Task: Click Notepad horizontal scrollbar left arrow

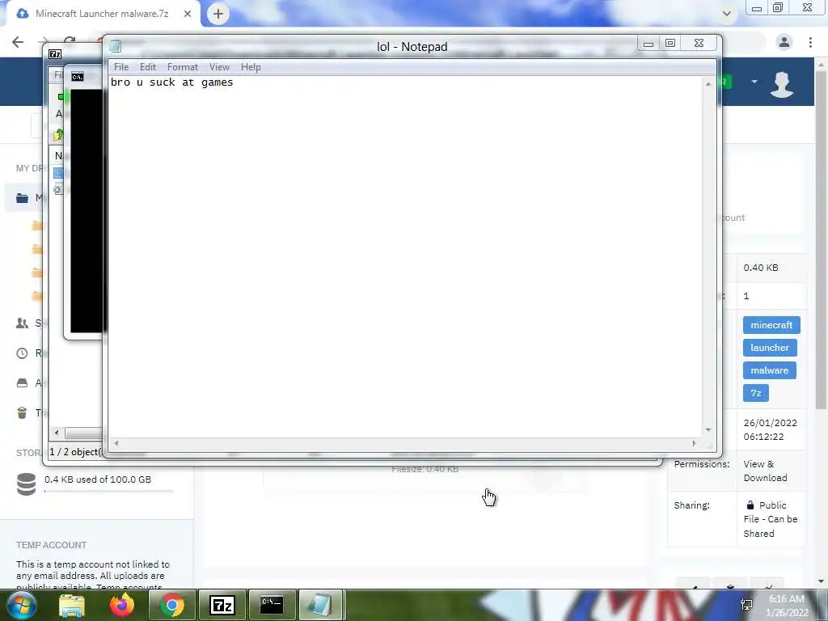Action: tap(116, 443)
